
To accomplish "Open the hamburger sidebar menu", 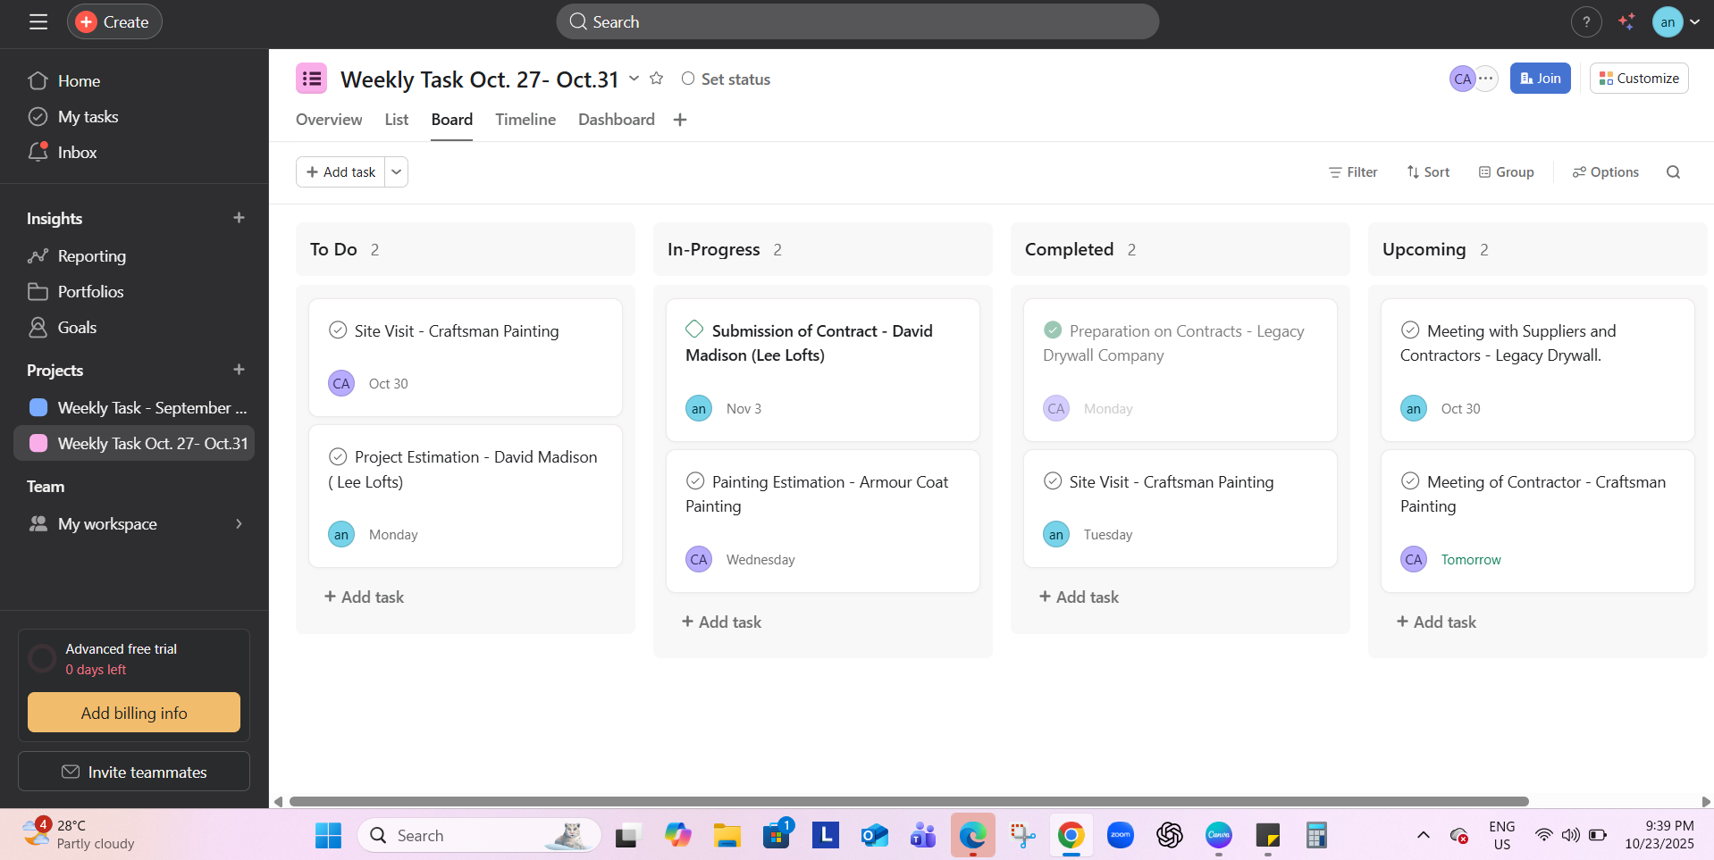I will [x=38, y=21].
